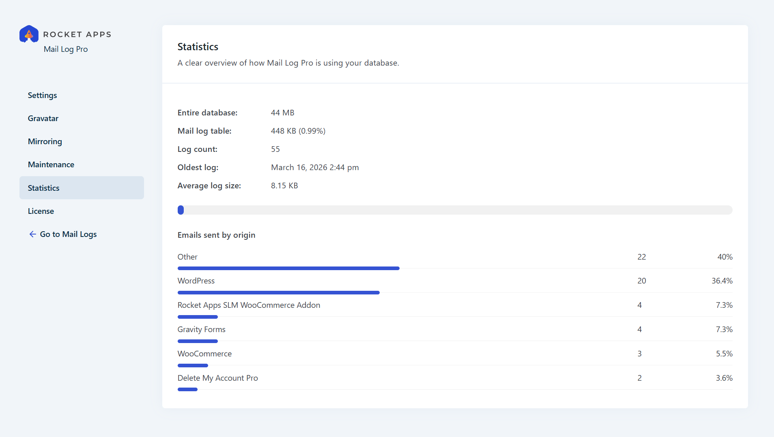Viewport: 774px width, 437px height.
Task: Switch to the Mirroring section
Action: 45,141
